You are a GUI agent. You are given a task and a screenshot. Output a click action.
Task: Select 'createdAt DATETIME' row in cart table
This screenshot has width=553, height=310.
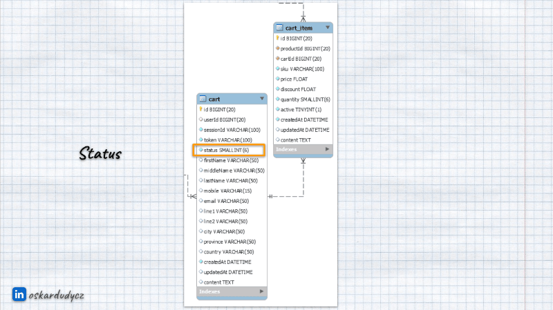coord(232,262)
